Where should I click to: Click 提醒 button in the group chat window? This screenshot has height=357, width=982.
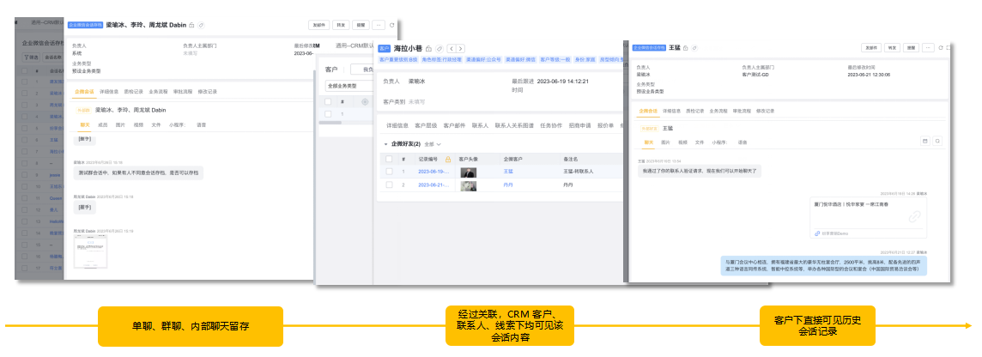[x=361, y=25]
